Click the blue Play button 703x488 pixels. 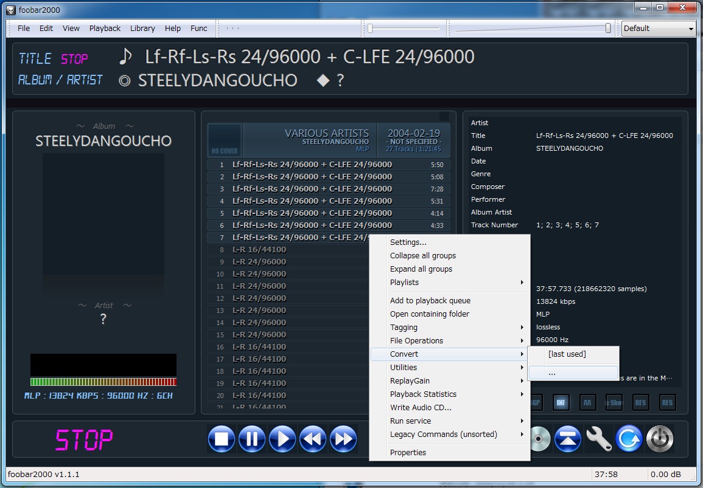click(x=282, y=439)
